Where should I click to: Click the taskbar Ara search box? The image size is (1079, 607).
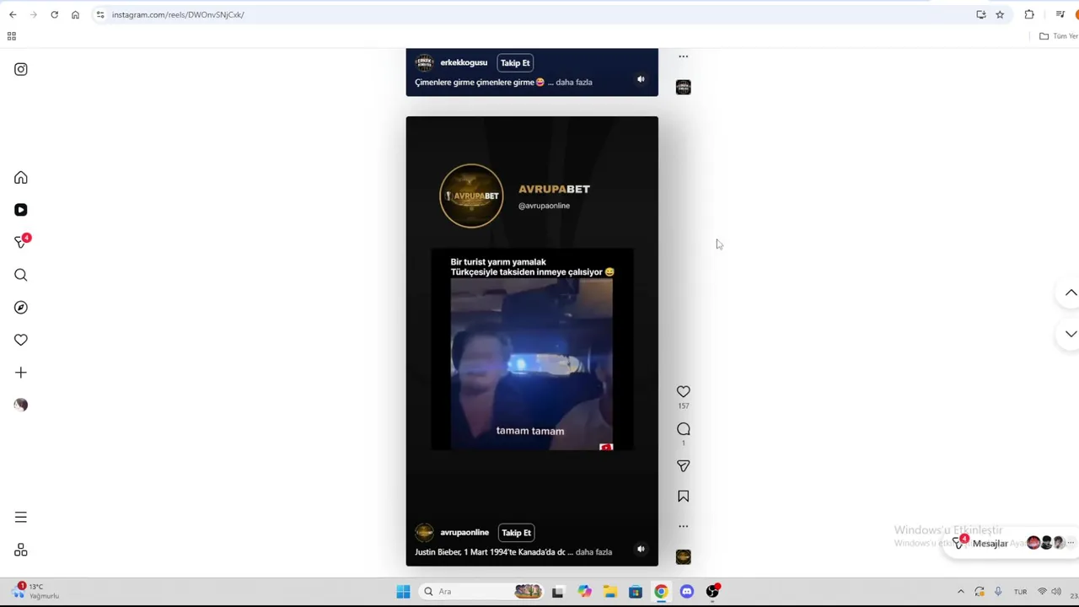pyautogui.click(x=483, y=592)
